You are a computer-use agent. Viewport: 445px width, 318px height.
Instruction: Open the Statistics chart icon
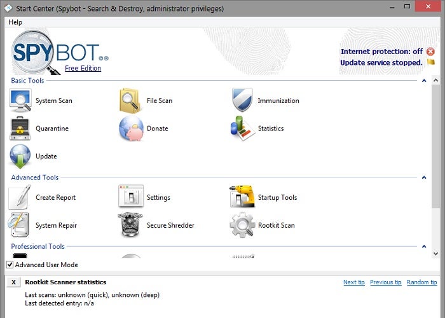(x=242, y=128)
